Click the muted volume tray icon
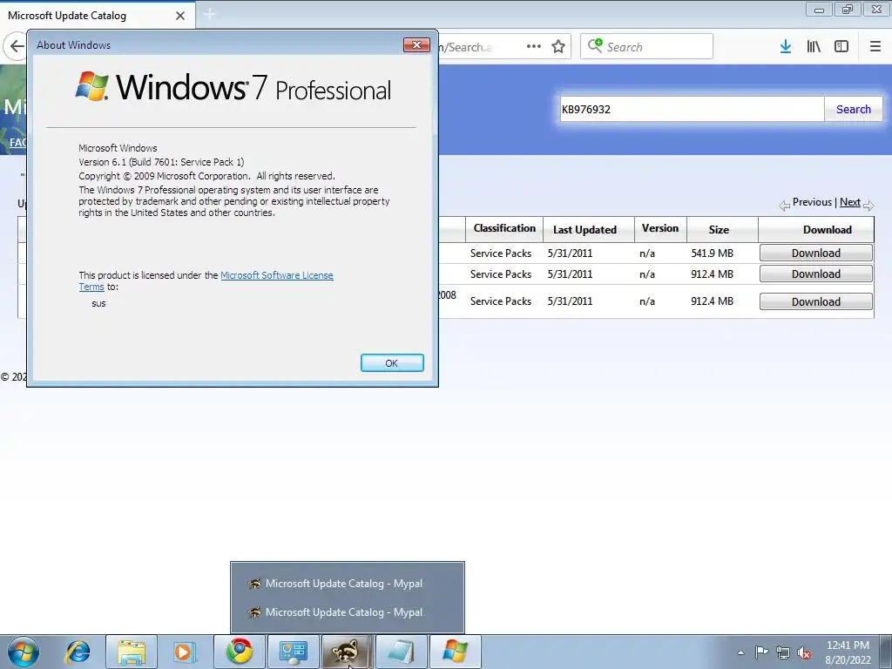The height and width of the screenshot is (669, 892). pyautogui.click(x=804, y=653)
